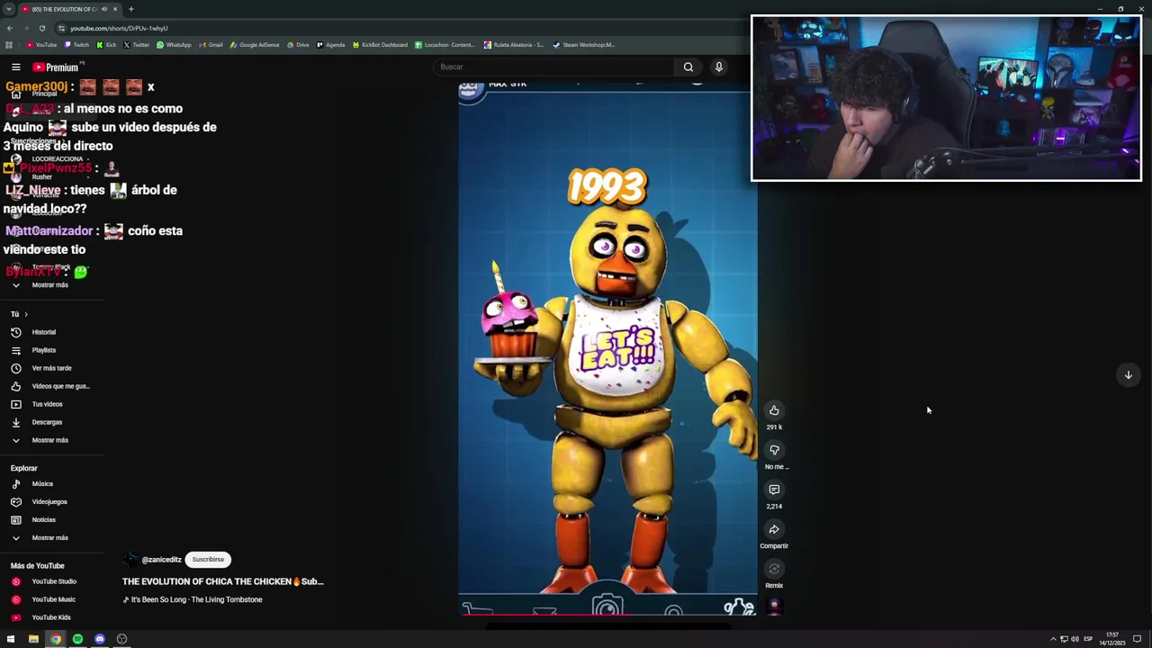Open the Twitter bookmark
Image resolution: width=1152 pixels, height=648 pixels.
(x=136, y=45)
